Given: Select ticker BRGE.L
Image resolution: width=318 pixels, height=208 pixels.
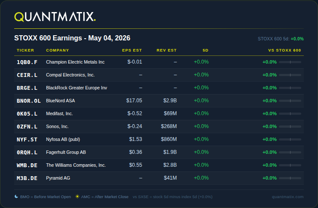Looking at the screenshot, I should tap(27, 88).
